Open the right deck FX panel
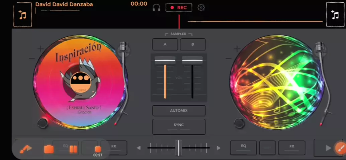 tap(291, 147)
